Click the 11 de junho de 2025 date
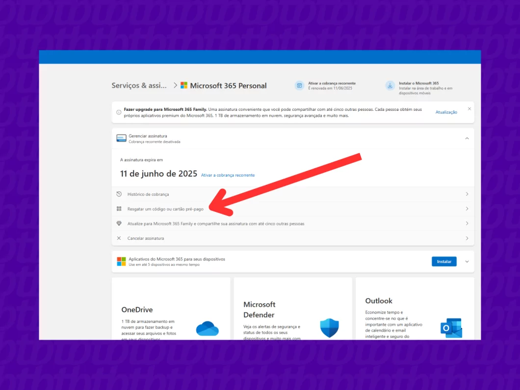This screenshot has width=520, height=390. coord(158,174)
